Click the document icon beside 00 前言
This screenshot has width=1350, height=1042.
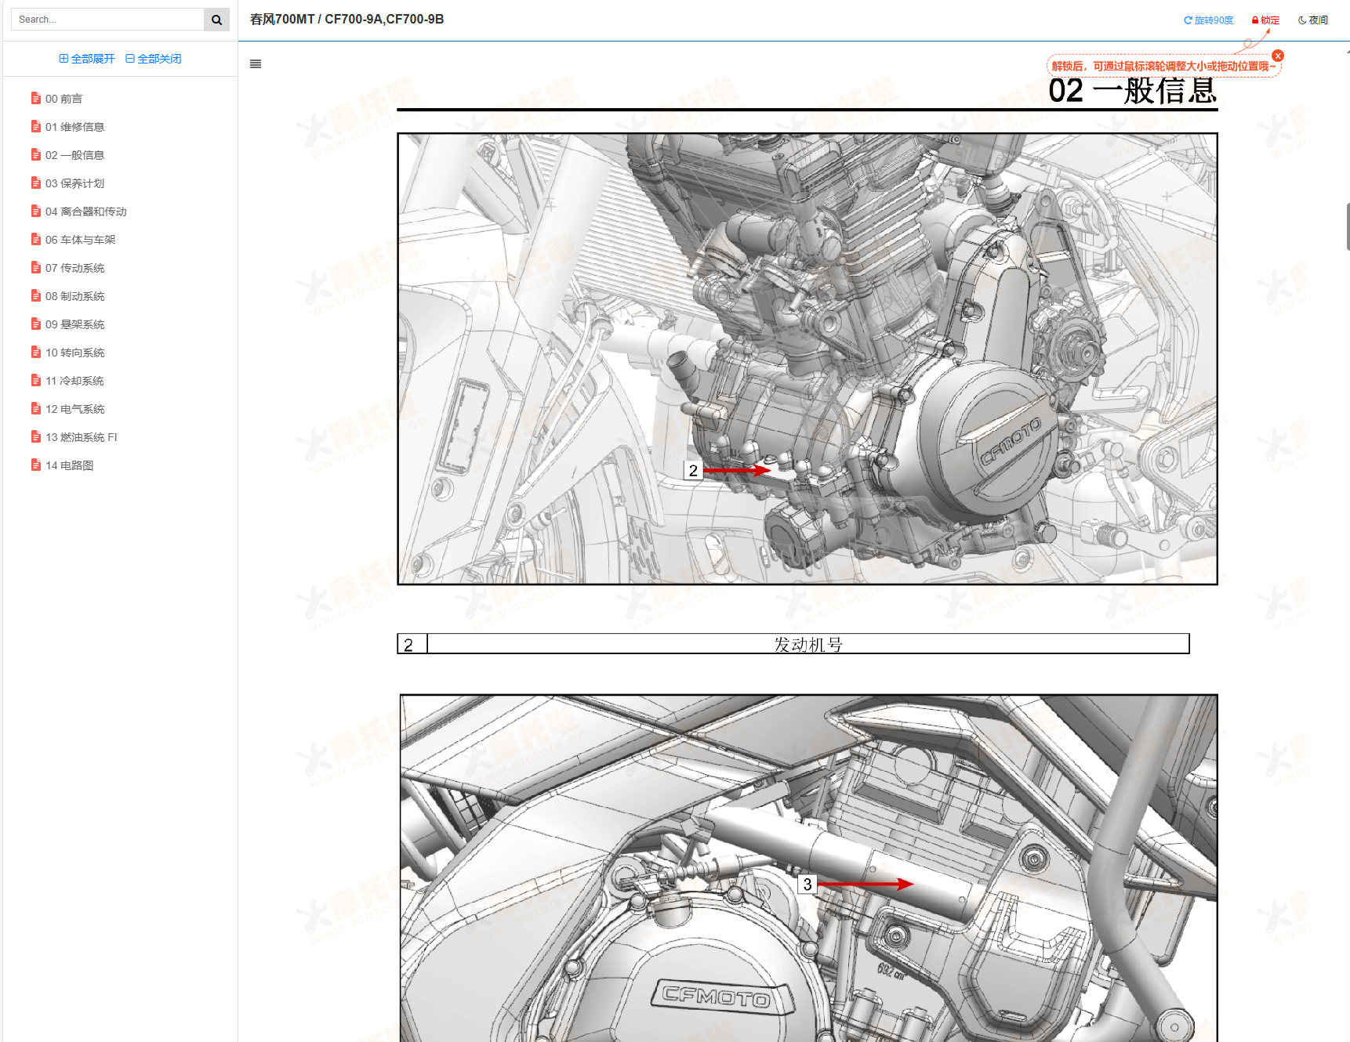click(x=36, y=98)
